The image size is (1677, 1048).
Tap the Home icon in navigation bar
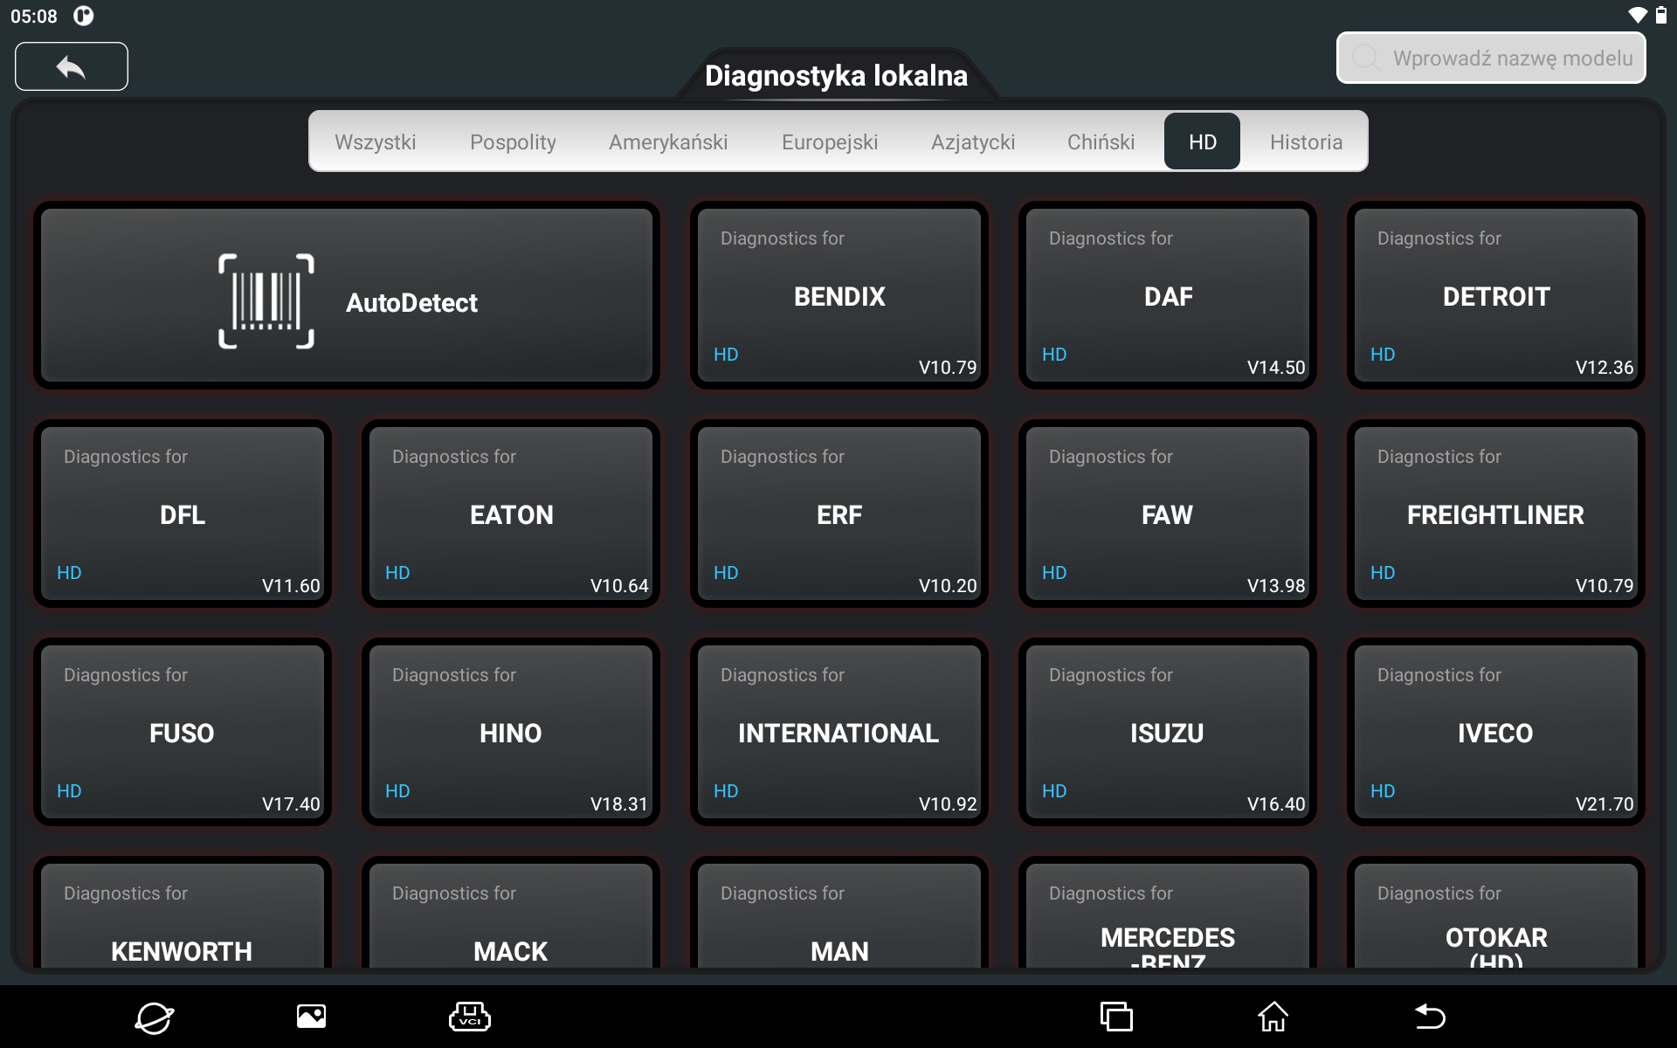[1273, 1017]
